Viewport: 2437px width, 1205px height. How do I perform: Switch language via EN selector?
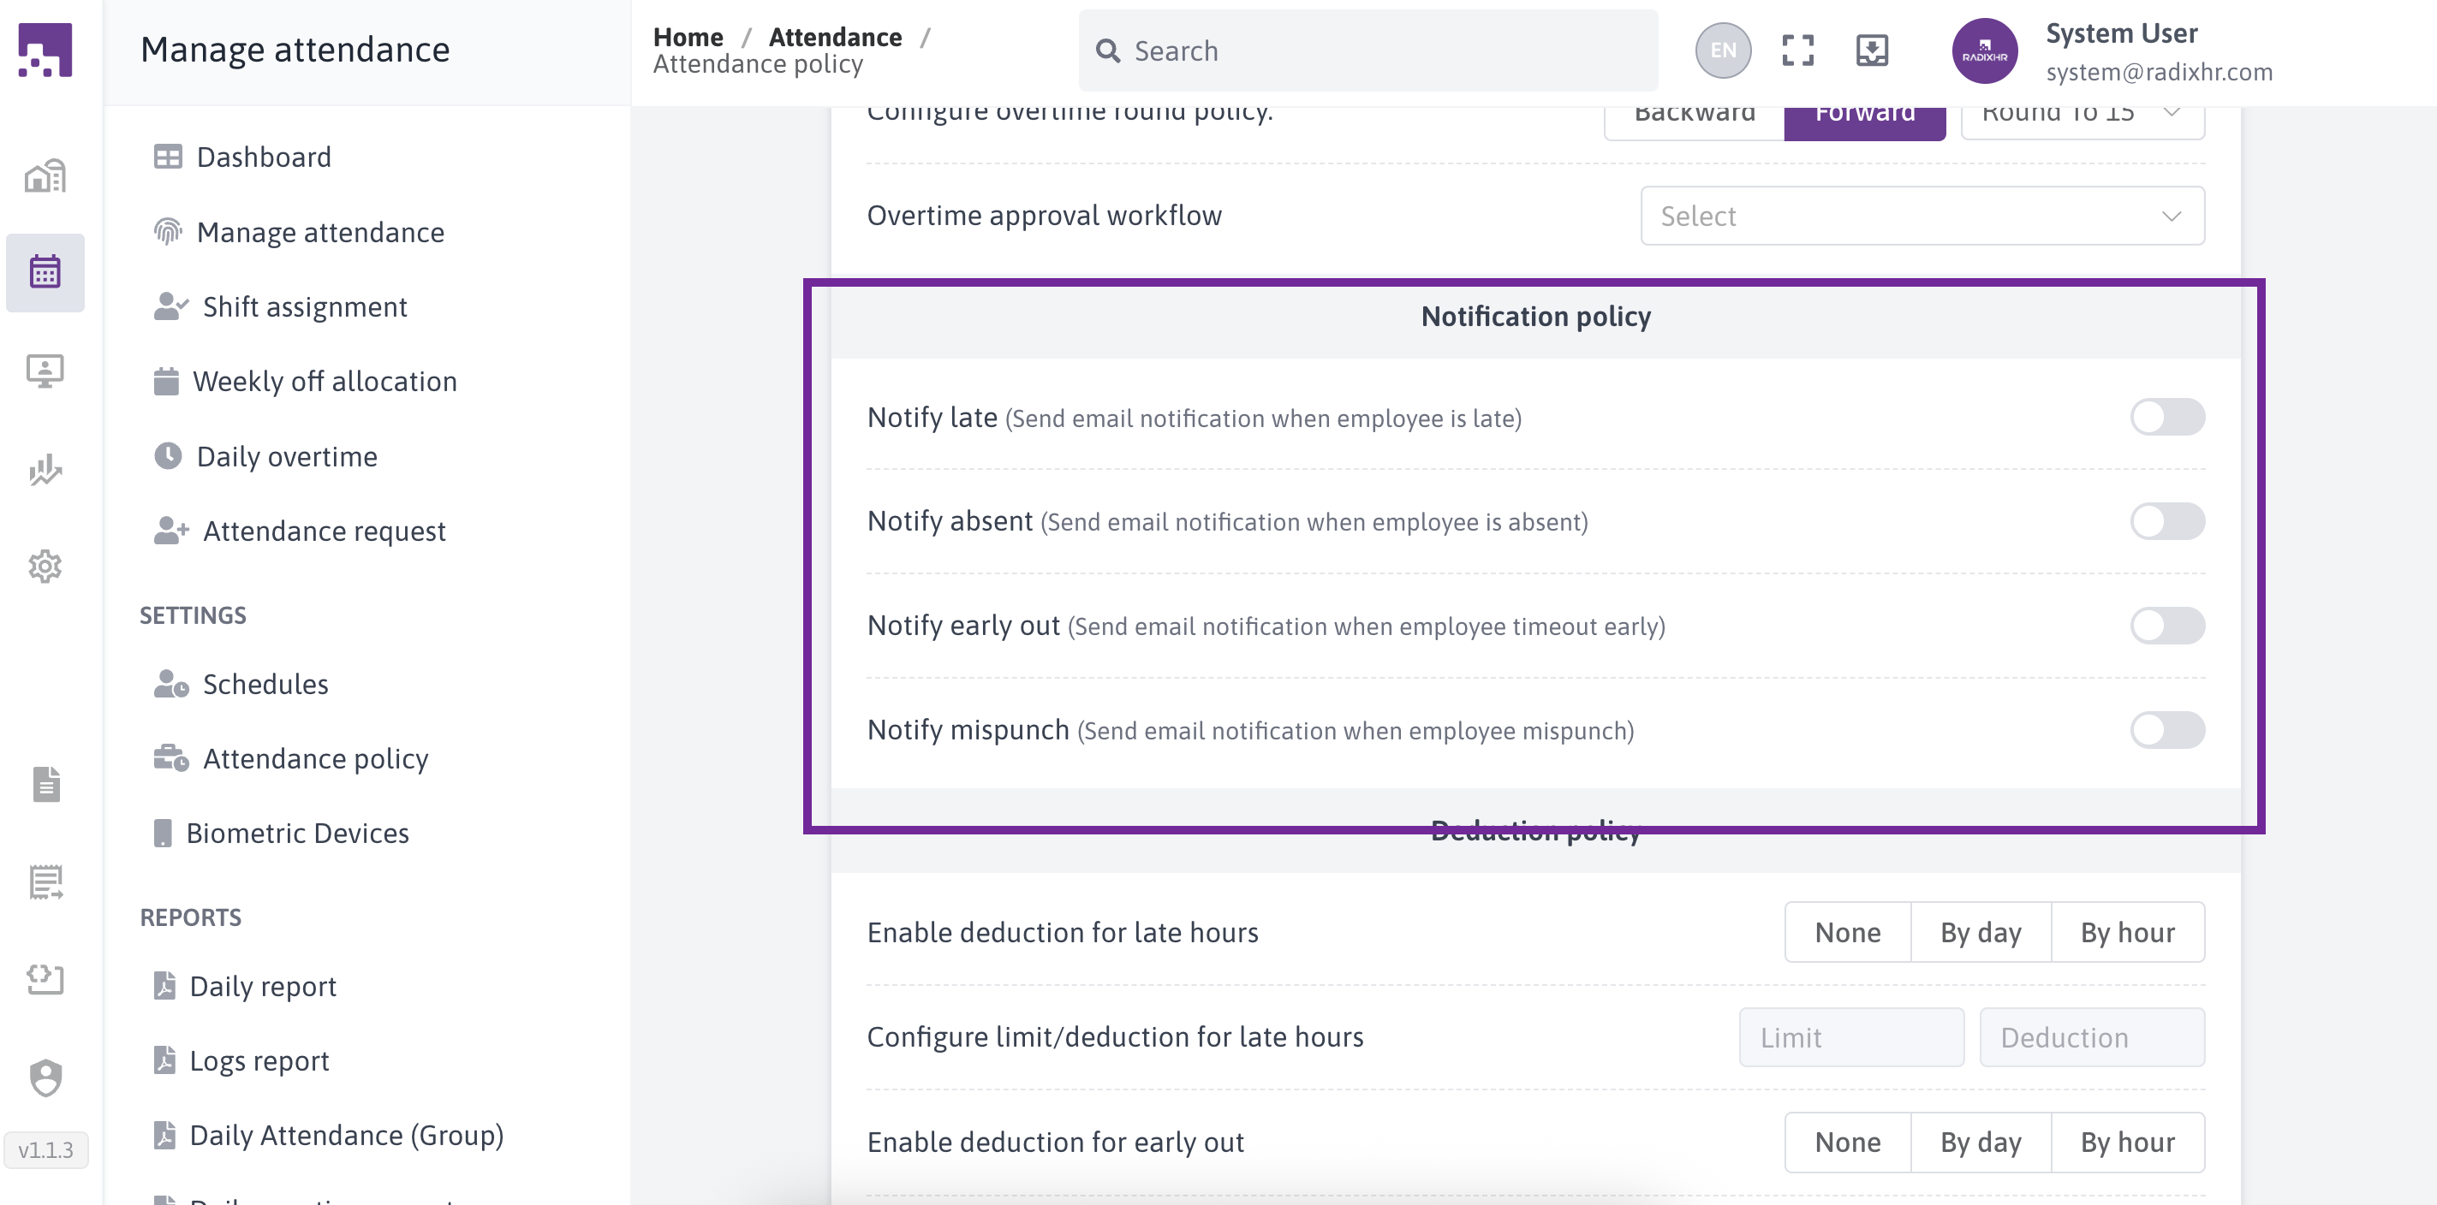1722,50
